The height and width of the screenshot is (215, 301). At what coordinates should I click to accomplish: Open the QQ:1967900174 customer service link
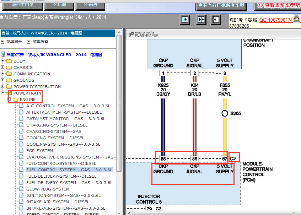click(x=276, y=20)
